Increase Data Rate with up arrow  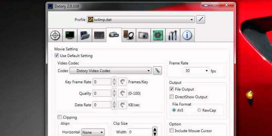tap(114, 102)
